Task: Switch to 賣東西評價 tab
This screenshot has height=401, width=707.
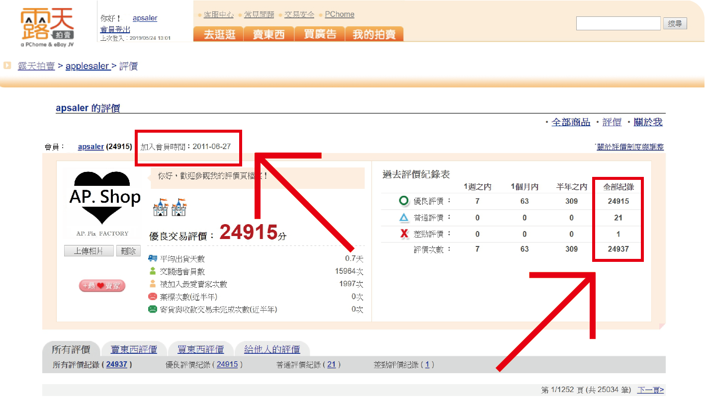Action: point(134,349)
